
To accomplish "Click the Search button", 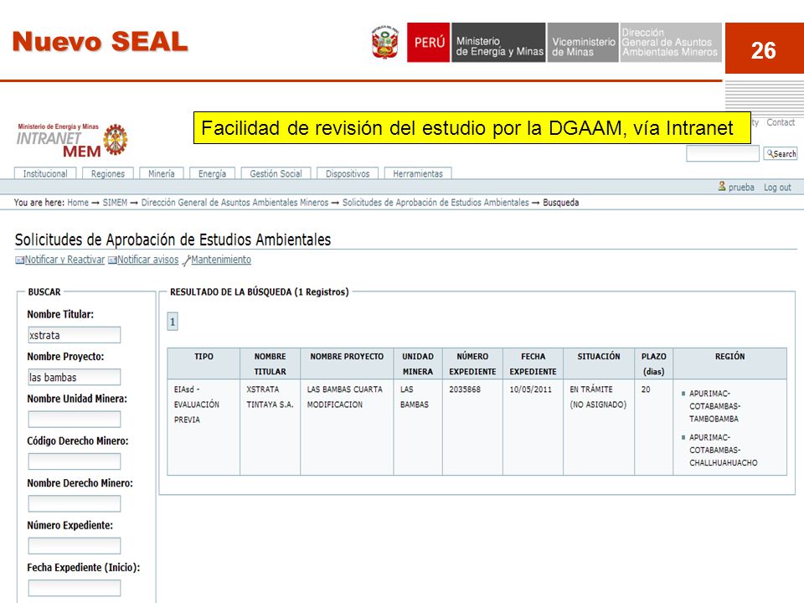I will 781,153.
